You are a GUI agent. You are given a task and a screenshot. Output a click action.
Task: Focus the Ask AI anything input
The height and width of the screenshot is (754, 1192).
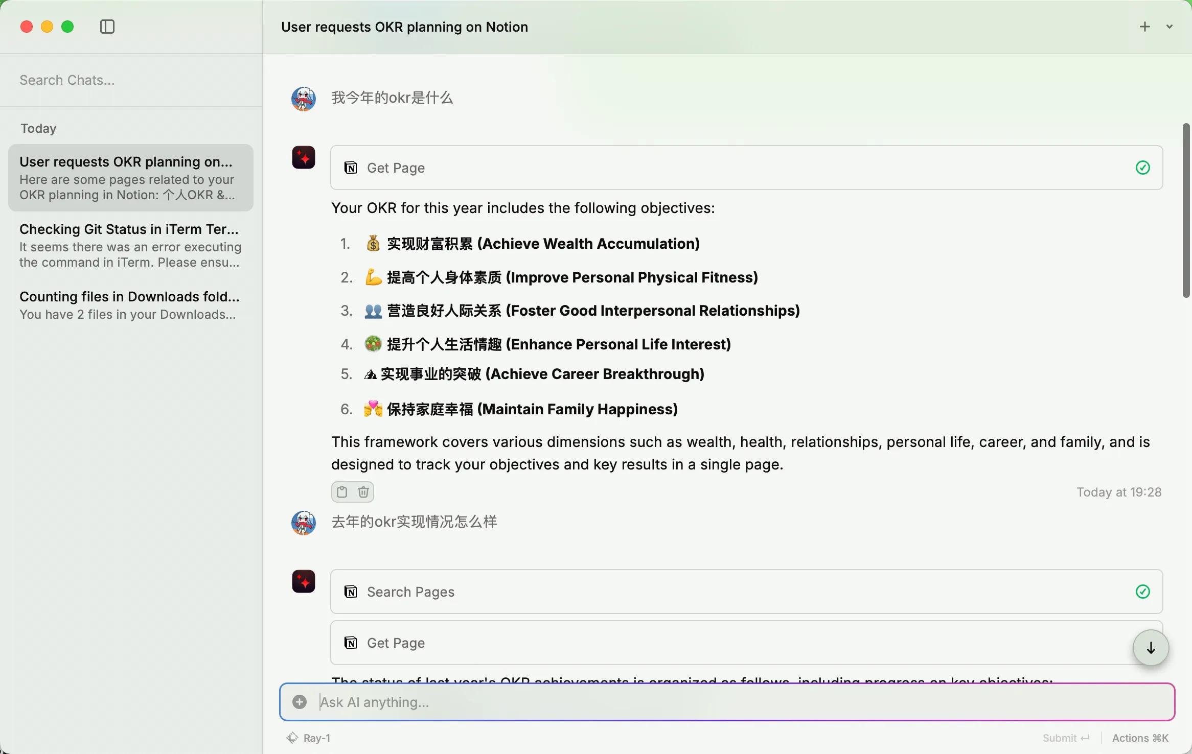point(716,702)
